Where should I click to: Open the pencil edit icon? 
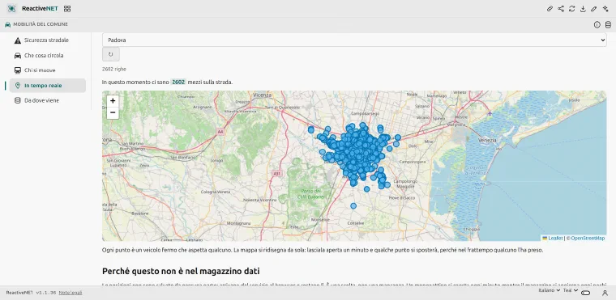coord(594,9)
